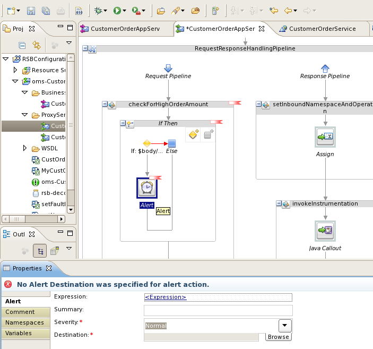Select the CustOrd tree item
Image resolution: width=373 pixels, height=349 pixels.
point(48,159)
